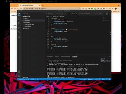Open the Search view in the activity bar
This screenshot has height=94, width=126.
[19, 19]
